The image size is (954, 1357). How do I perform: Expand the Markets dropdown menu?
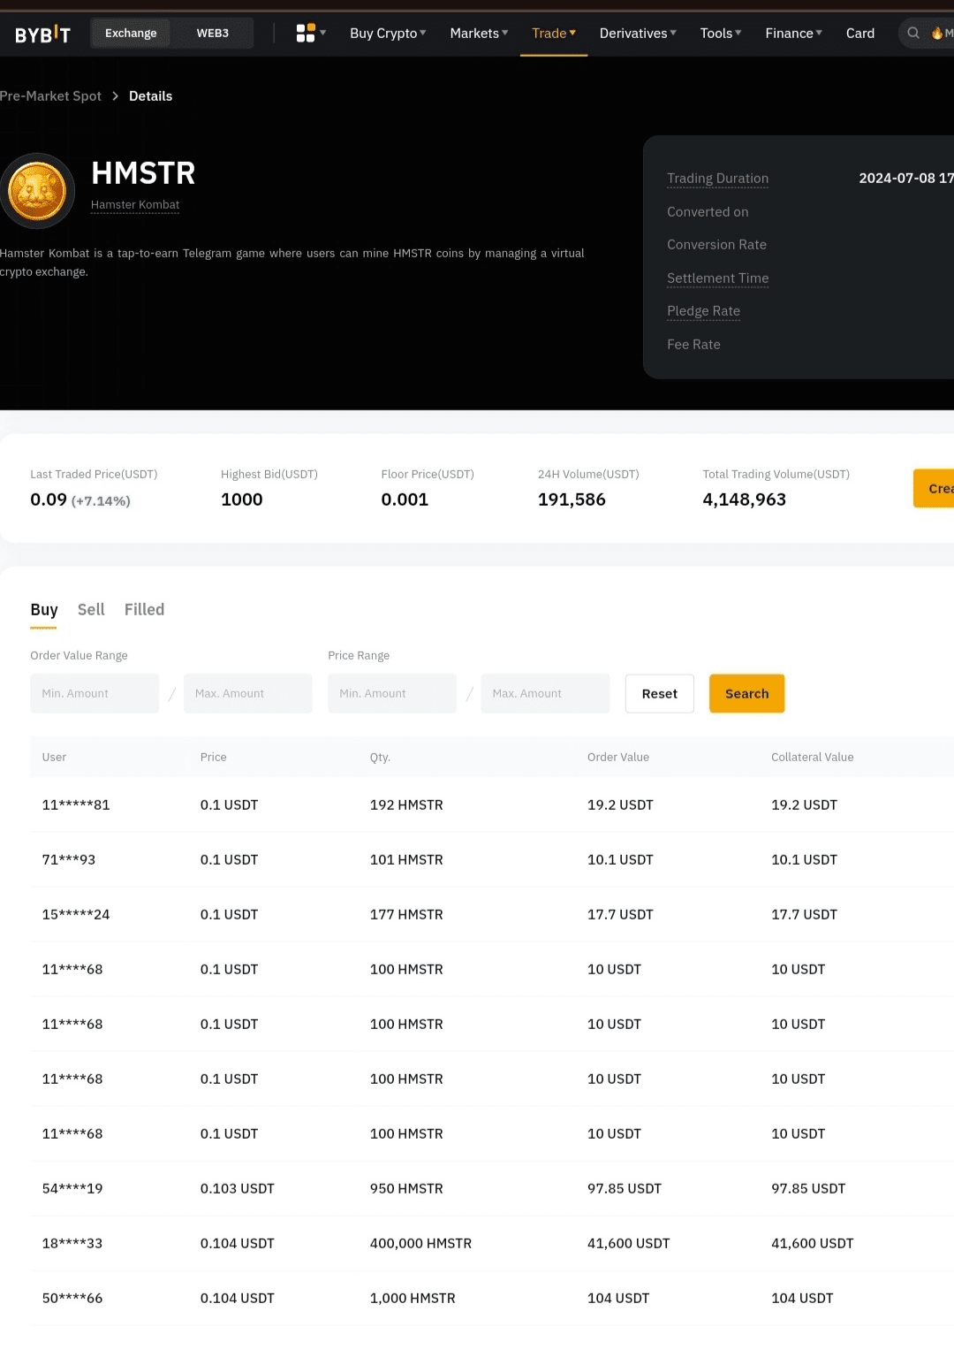(479, 34)
